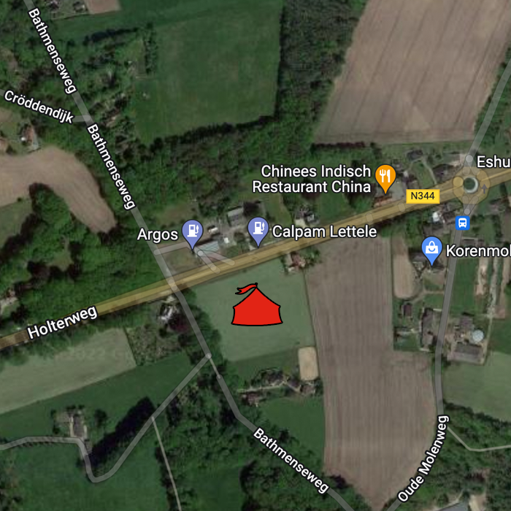Click the red circus tent marker

coord(256,304)
